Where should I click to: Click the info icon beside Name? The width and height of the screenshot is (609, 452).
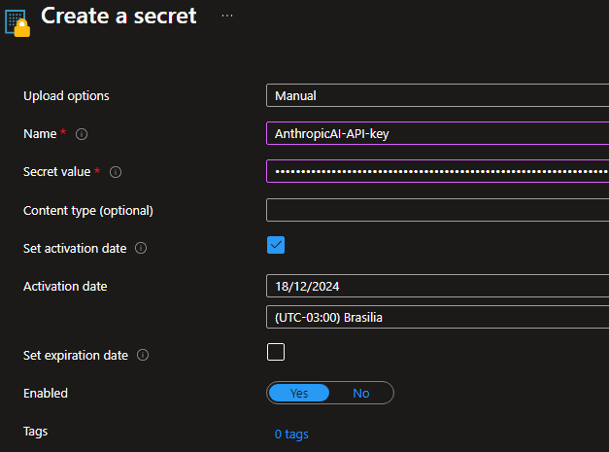82,134
